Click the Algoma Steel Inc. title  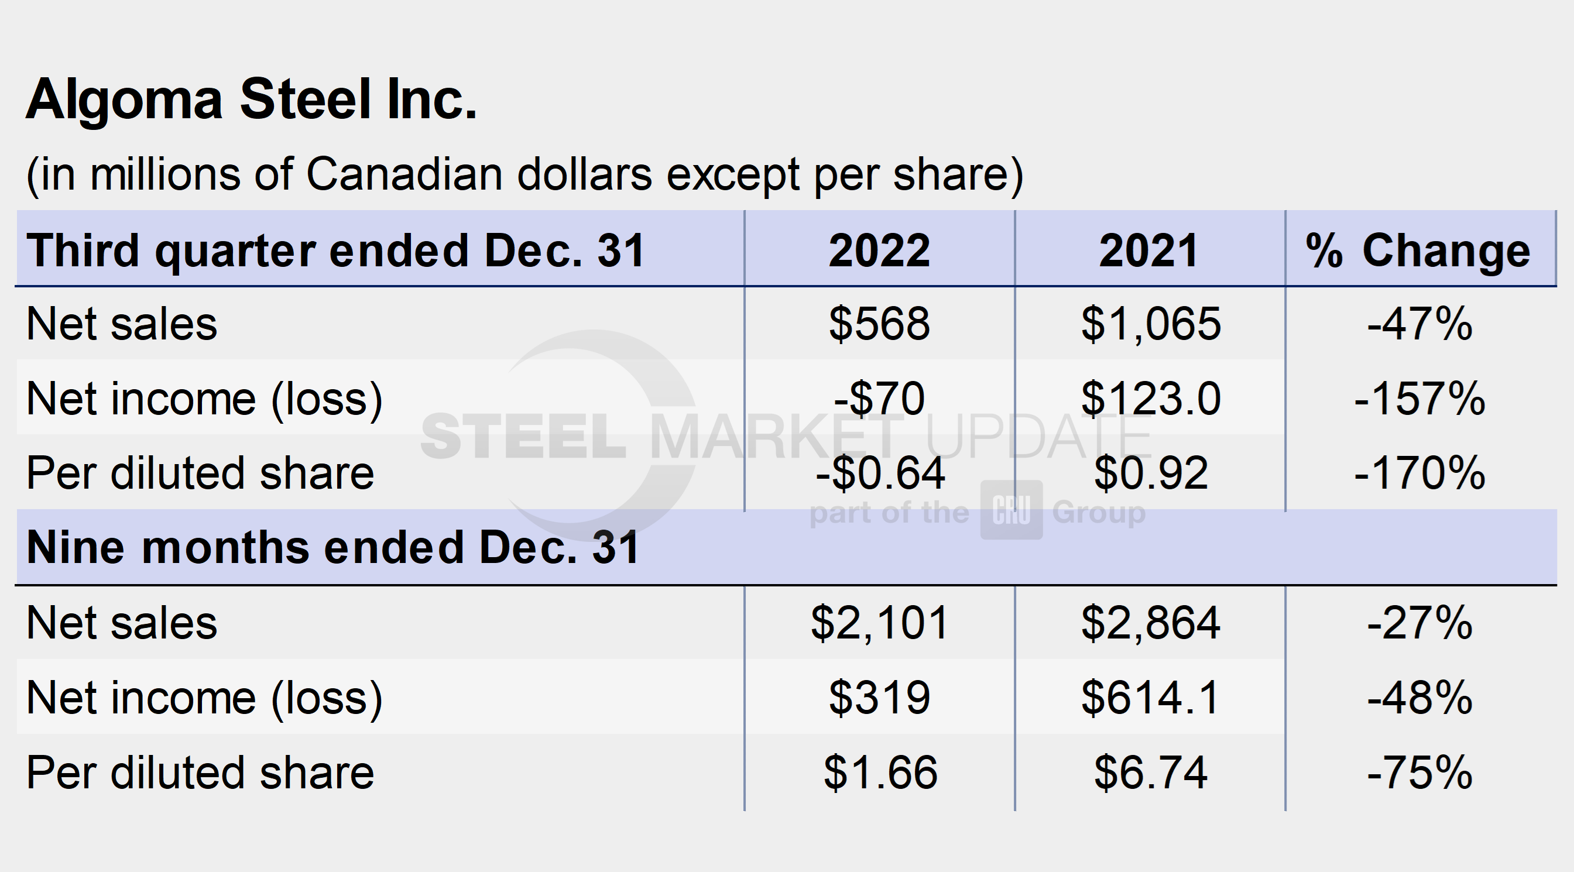251,99
